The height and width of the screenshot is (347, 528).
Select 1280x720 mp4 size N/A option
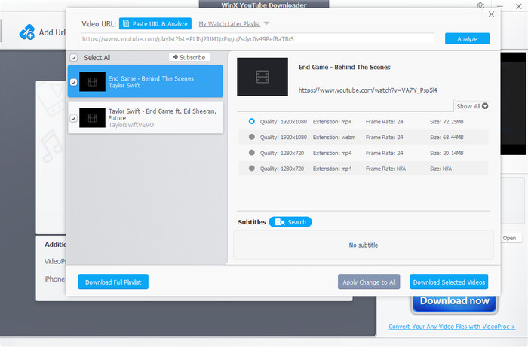251,169
